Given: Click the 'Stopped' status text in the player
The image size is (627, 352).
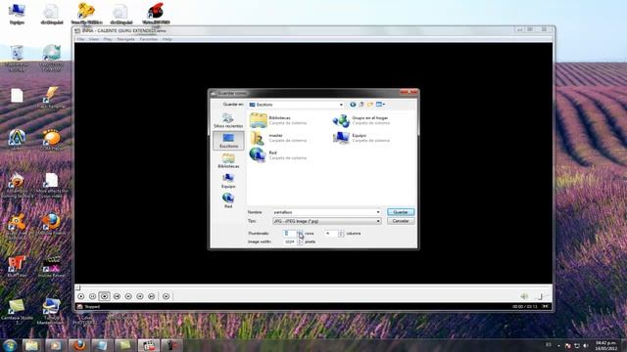Looking at the screenshot, I should click(x=92, y=307).
